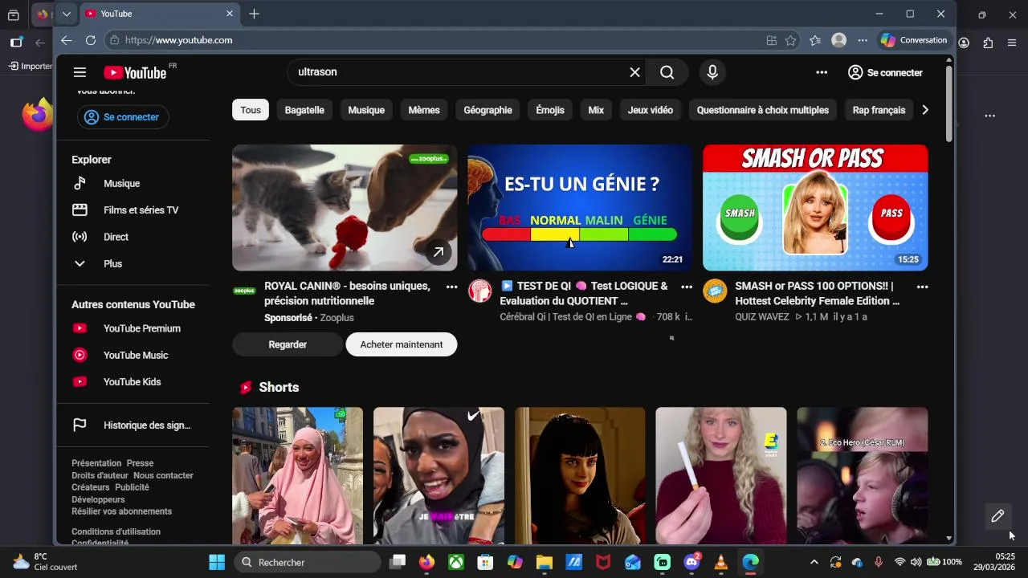This screenshot has height=578, width=1028.
Task: Open the Conditions d'utilisation link
Action: pos(116,531)
